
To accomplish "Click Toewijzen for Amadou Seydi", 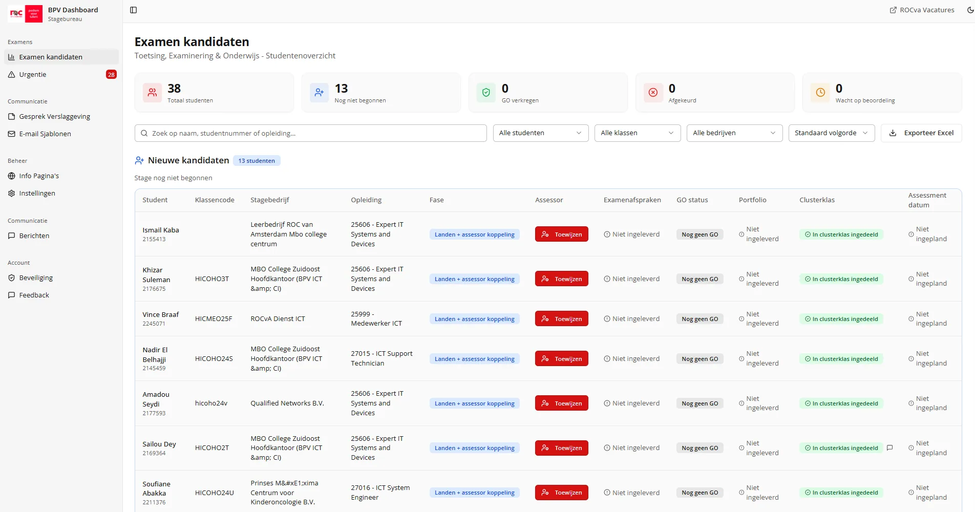I will coord(561,403).
